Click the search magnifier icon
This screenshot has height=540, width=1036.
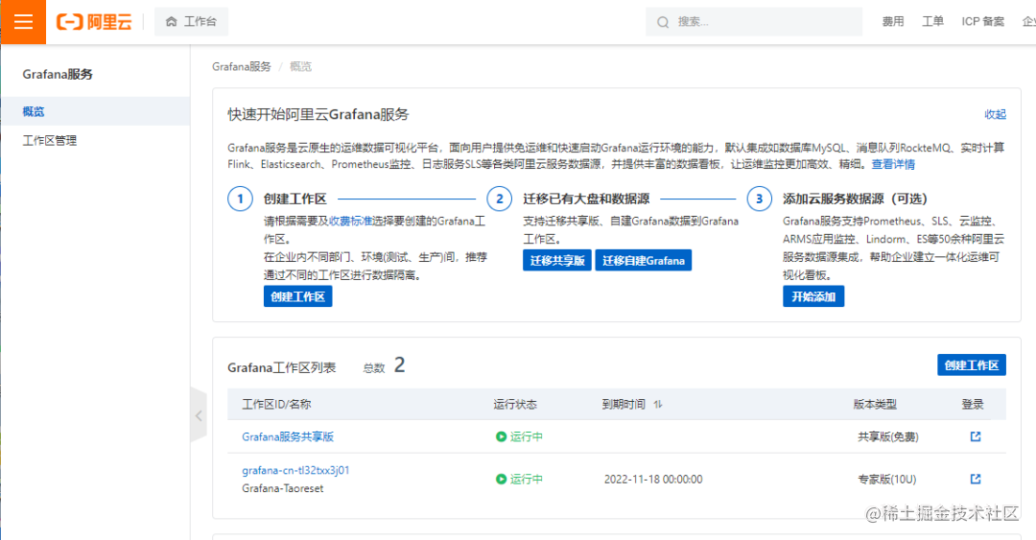tap(663, 22)
